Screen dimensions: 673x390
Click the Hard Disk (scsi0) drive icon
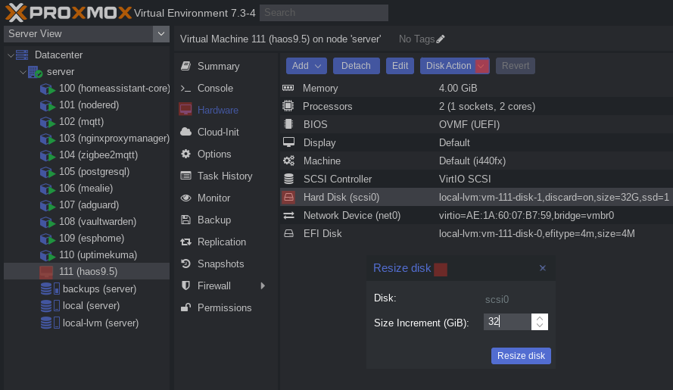click(289, 197)
